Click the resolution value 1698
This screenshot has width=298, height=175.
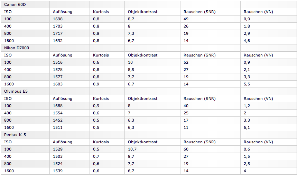[x=58, y=19]
